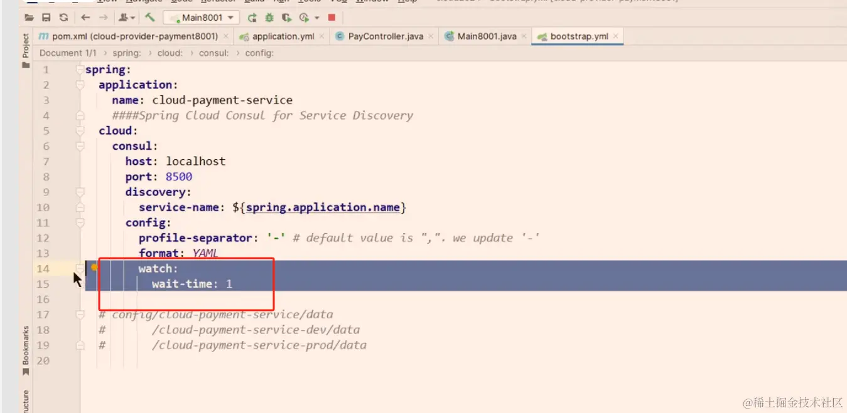Close the PayController.java tab

(431, 36)
